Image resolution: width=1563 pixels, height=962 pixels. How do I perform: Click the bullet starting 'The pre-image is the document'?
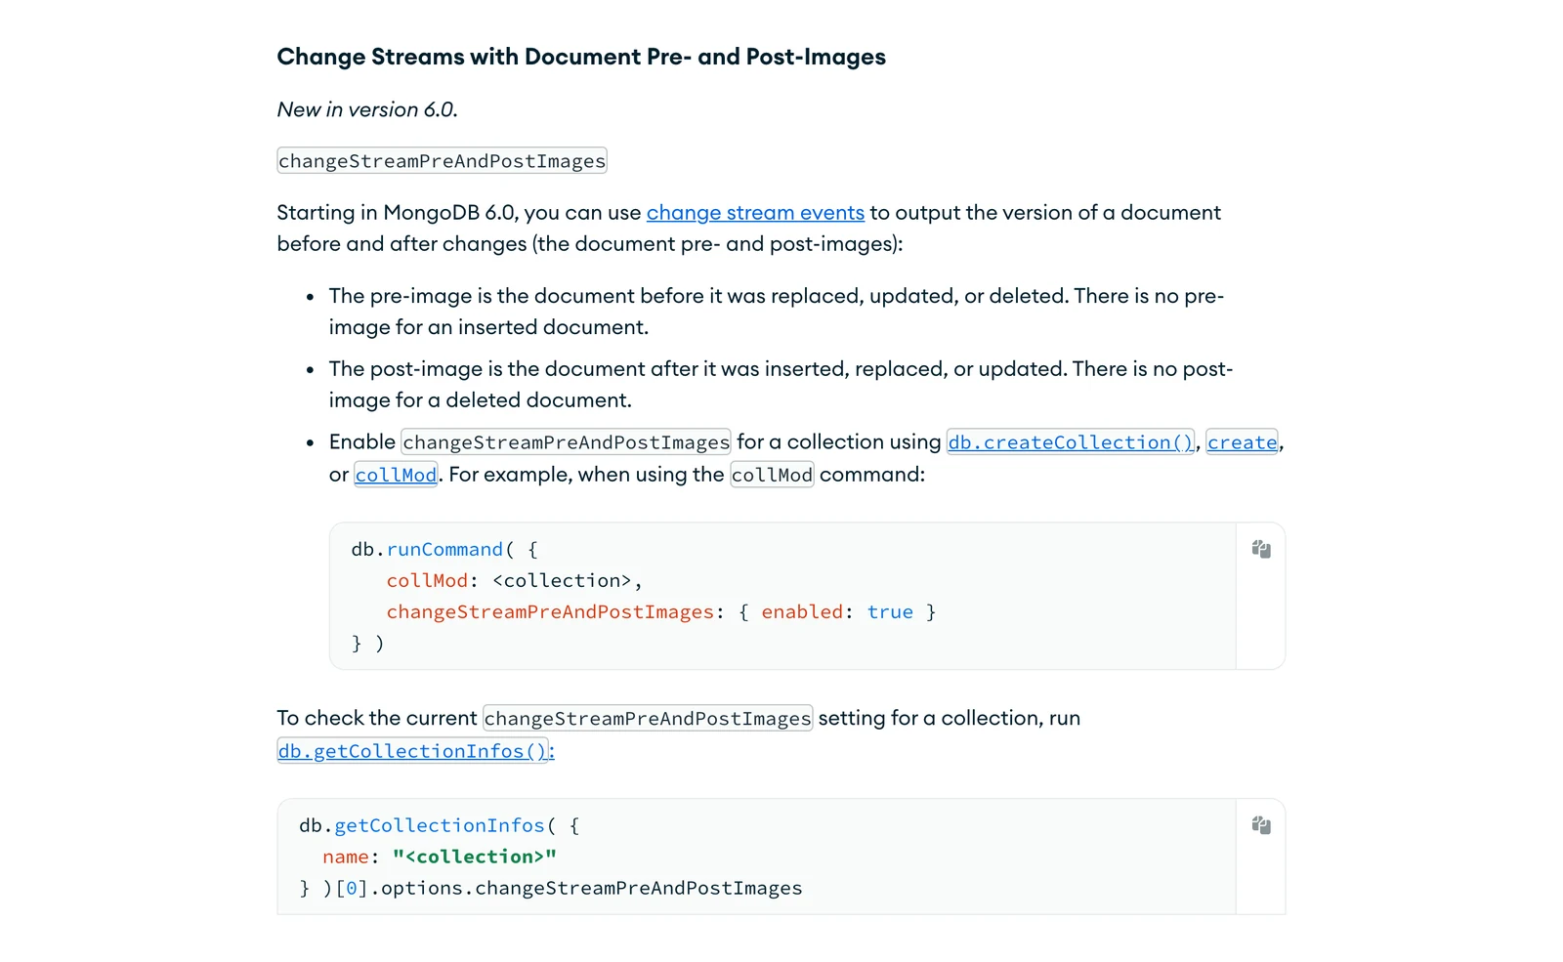tap(777, 312)
